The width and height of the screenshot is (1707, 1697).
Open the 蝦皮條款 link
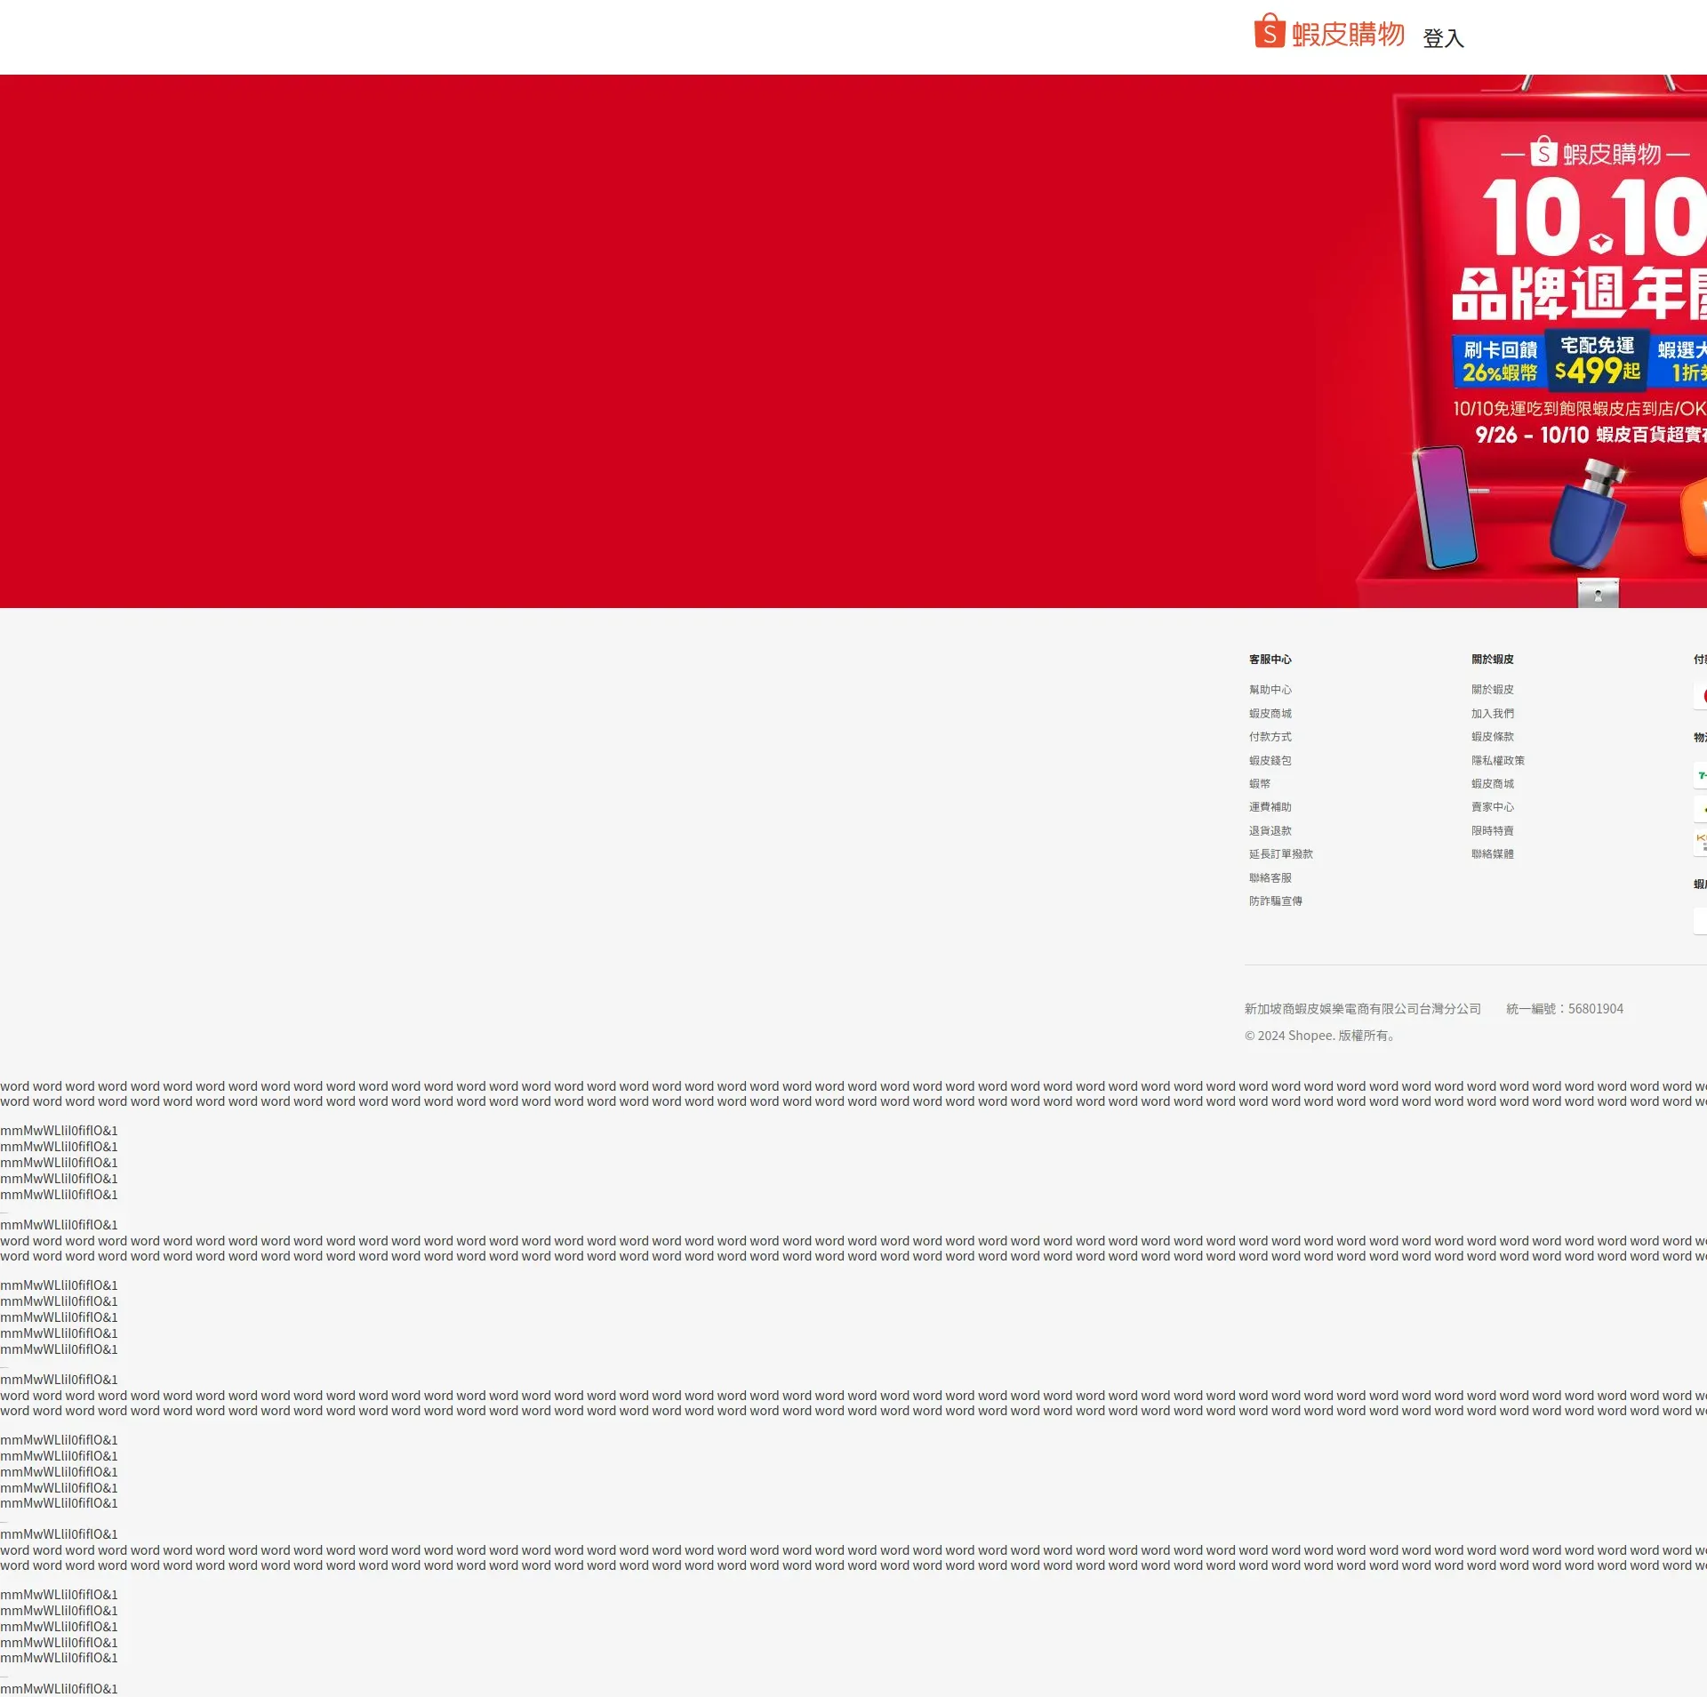pos(1492,737)
